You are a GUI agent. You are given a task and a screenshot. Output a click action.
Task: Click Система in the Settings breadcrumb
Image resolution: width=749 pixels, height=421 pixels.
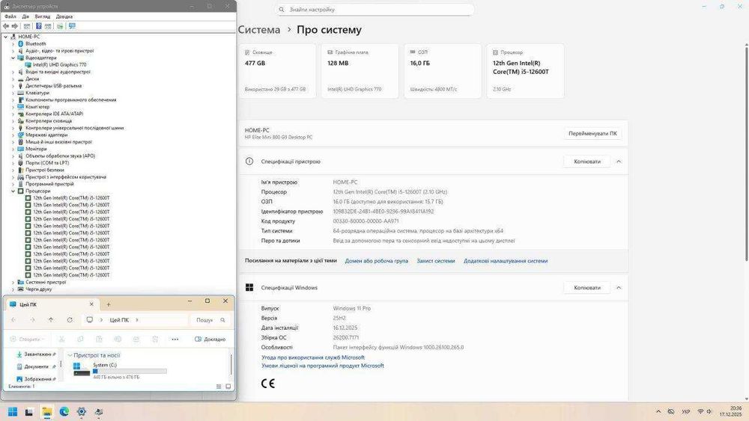point(259,30)
